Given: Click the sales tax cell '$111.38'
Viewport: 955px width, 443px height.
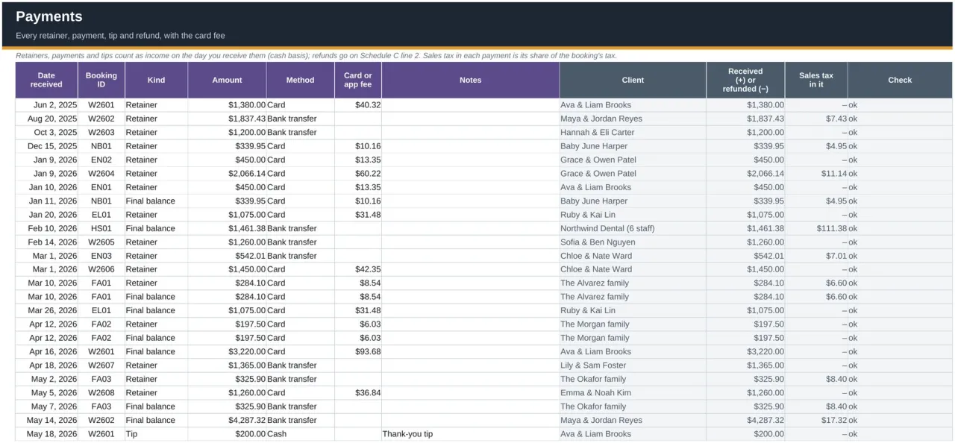Looking at the screenshot, I should click(x=816, y=228).
